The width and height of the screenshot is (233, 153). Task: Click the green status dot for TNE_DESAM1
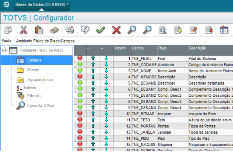pyautogui.click(x=80, y=89)
